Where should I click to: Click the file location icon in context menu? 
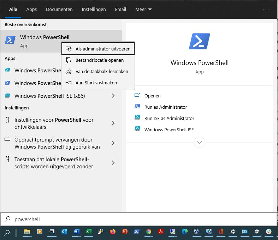[69, 60]
